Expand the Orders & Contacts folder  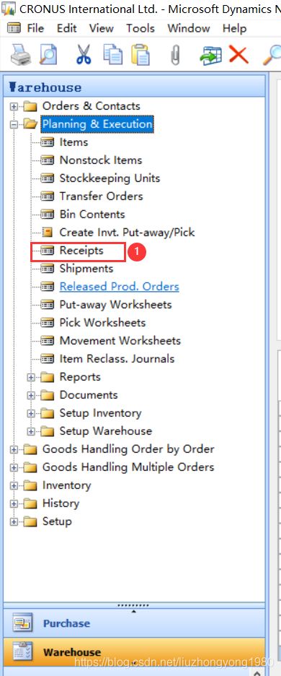pyautogui.click(x=14, y=106)
